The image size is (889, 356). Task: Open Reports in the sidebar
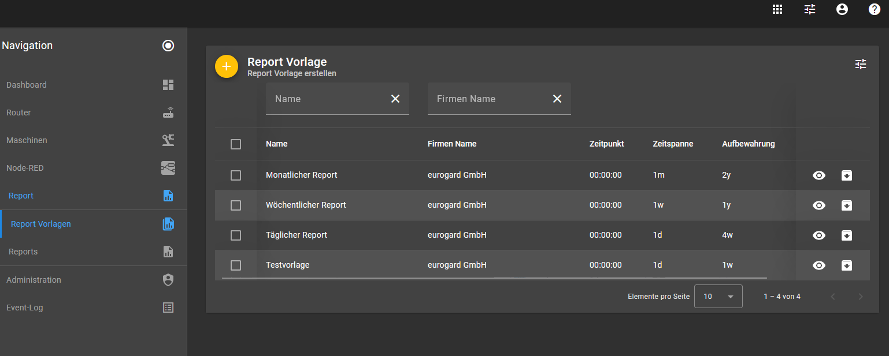pos(23,252)
